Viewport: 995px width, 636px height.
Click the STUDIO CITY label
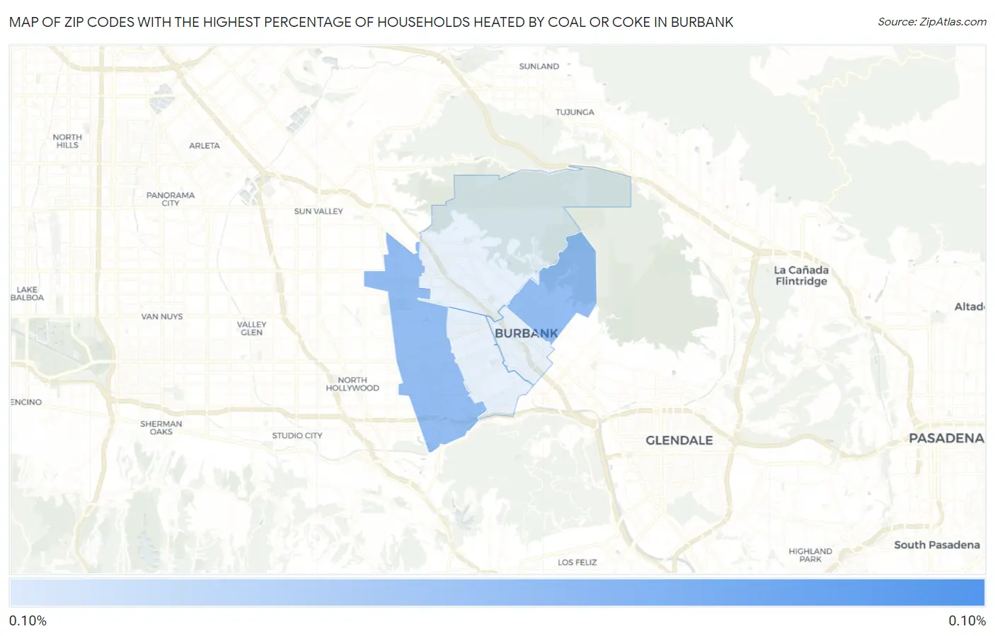click(x=297, y=435)
